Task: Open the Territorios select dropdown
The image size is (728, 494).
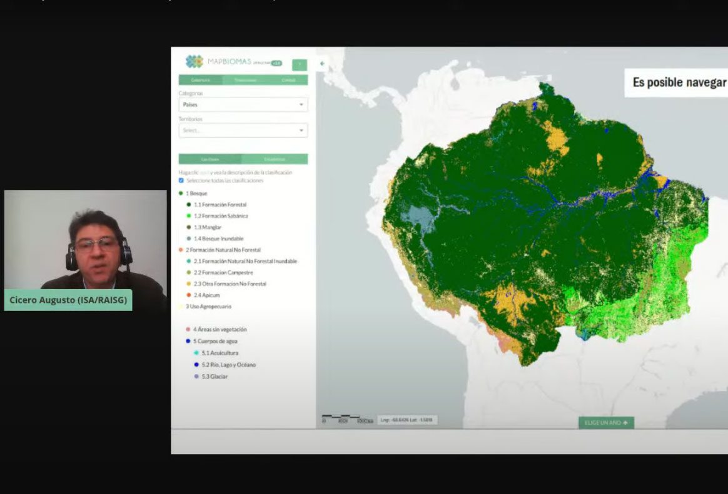Action: (x=243, y=131)
